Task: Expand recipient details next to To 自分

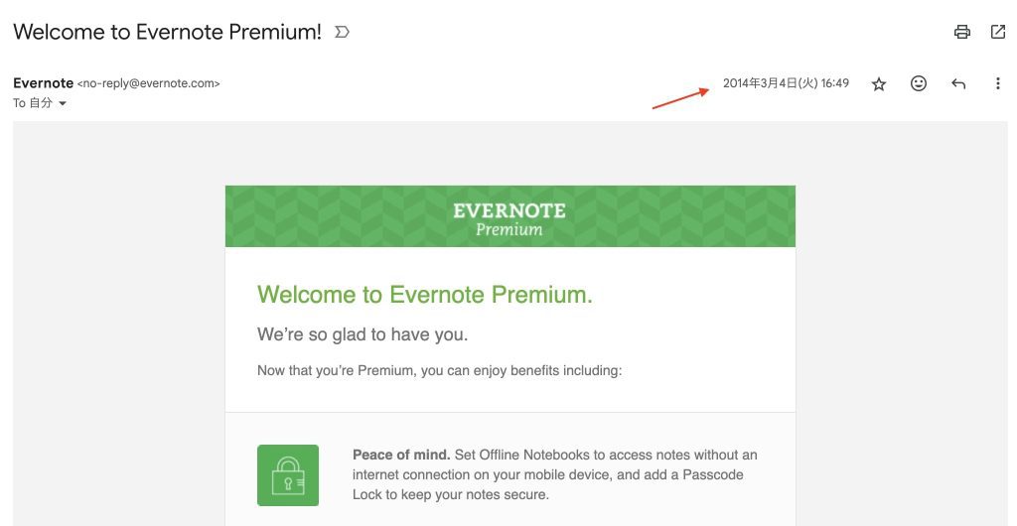Action: pos(63,103)
